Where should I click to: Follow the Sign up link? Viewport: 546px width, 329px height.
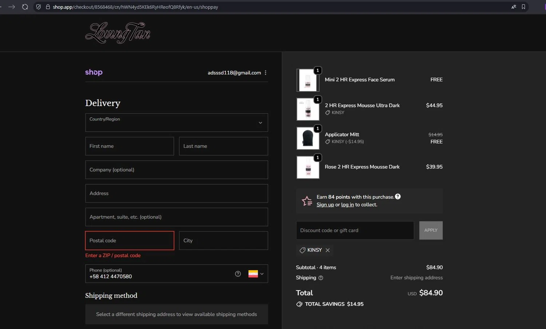[x=325, y=205]
